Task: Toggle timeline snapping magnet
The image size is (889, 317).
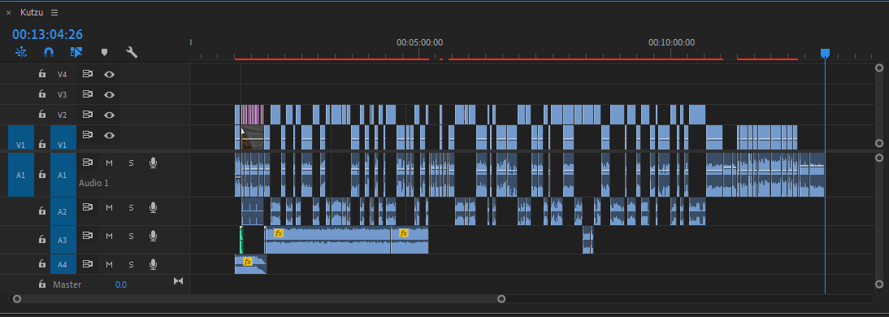Action: 49,52
